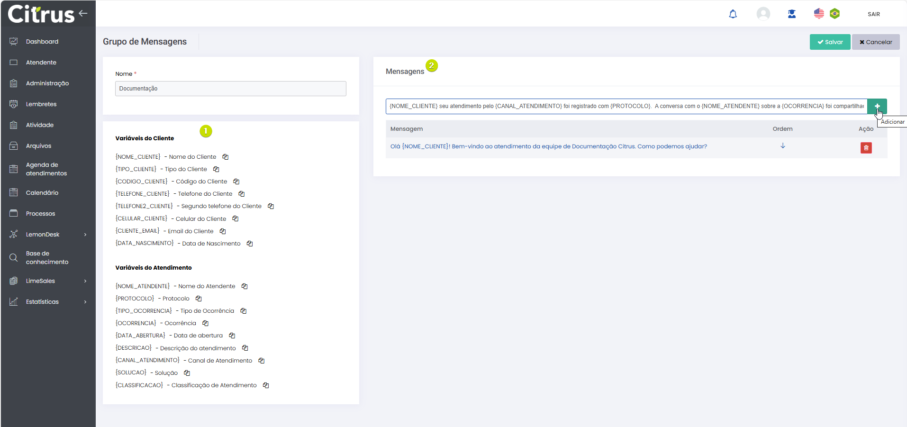Move message down with order arrow
The height and width of the screenshot is (427, 907).
point(782,146)
